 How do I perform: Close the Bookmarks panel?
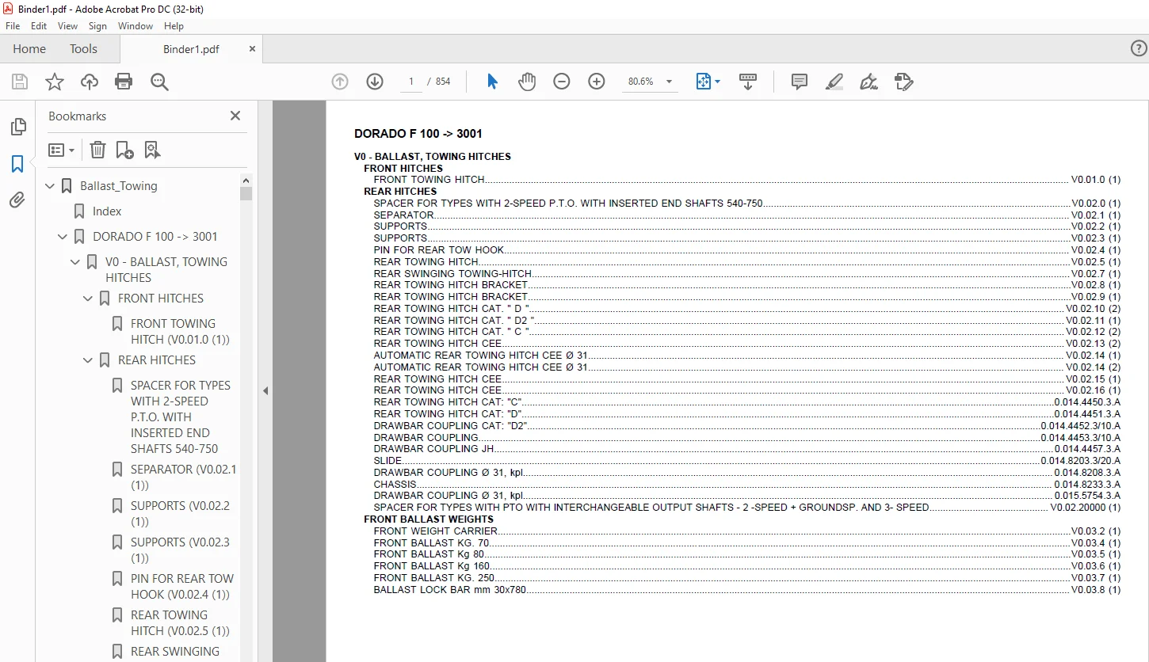coord(235,116)
